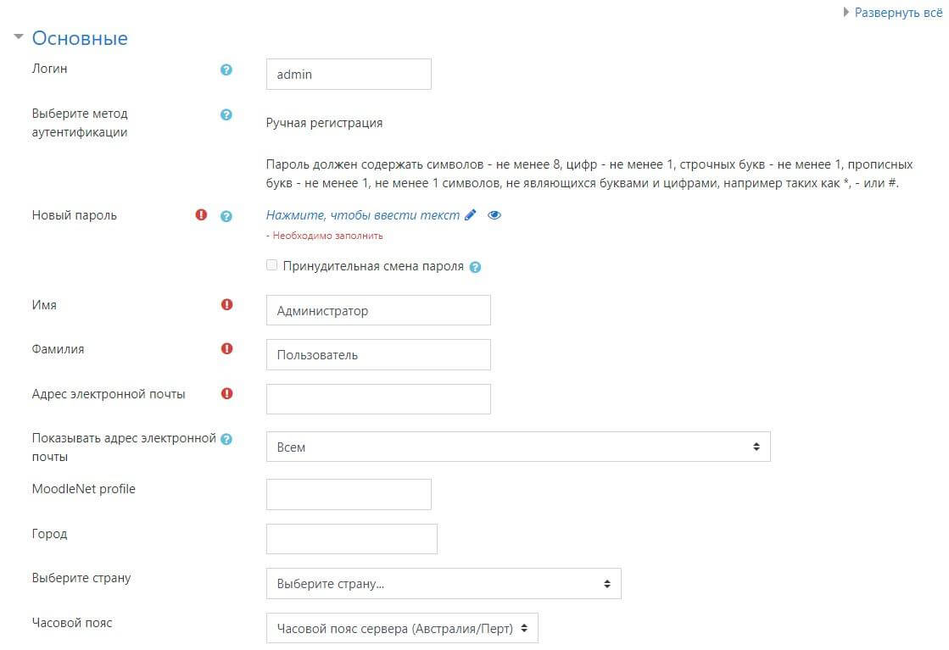Viewport: 949px width, 650px height.
Task: Reveal password using the eye icon
Action: click(x=494, y=215)
